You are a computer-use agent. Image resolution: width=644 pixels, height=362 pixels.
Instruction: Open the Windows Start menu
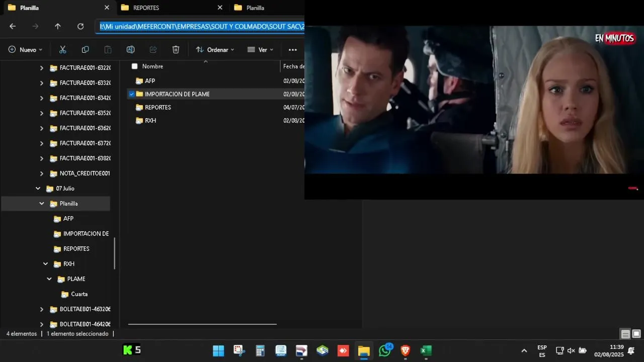click(x=218, y=350)
